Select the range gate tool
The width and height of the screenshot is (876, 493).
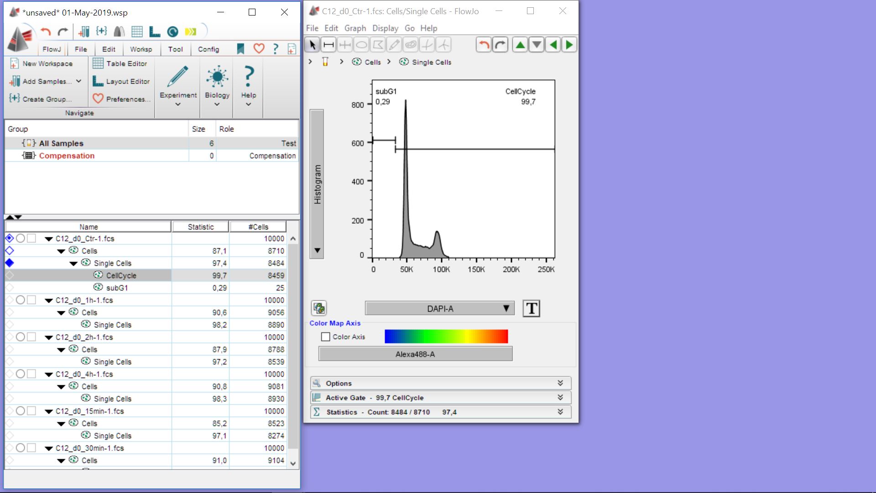[328, 45]
